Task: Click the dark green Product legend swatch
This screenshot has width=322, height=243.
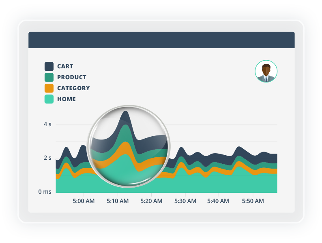Action: tap(49, 77)
